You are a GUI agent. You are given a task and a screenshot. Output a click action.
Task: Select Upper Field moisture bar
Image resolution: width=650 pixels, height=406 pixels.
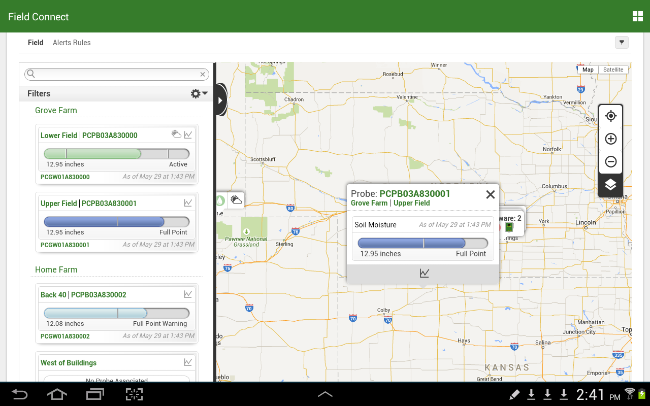point(117,222)
